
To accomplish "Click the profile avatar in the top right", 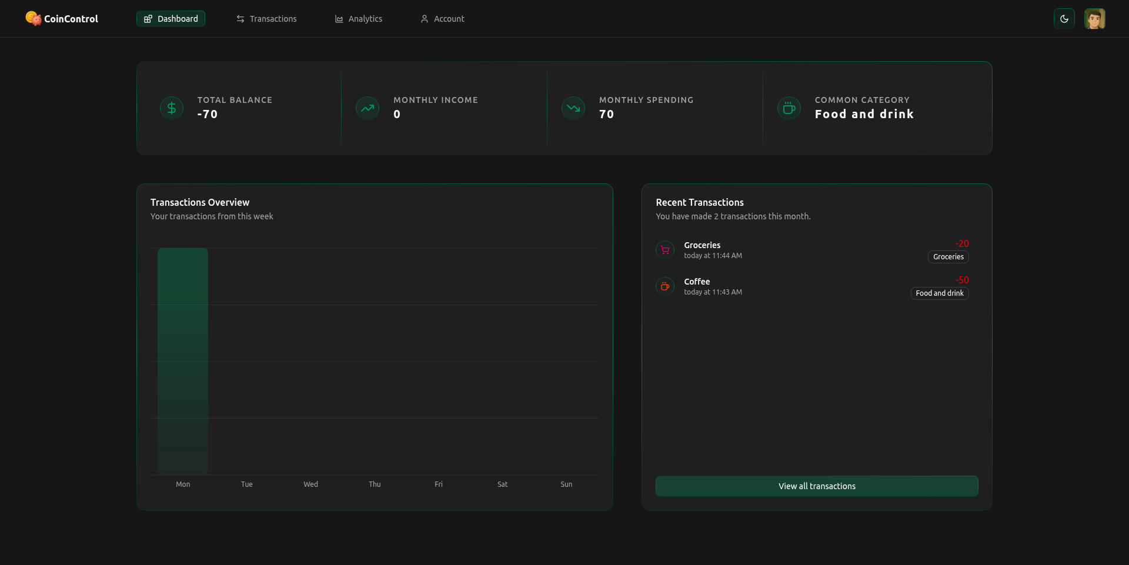I will (1095, 18).
